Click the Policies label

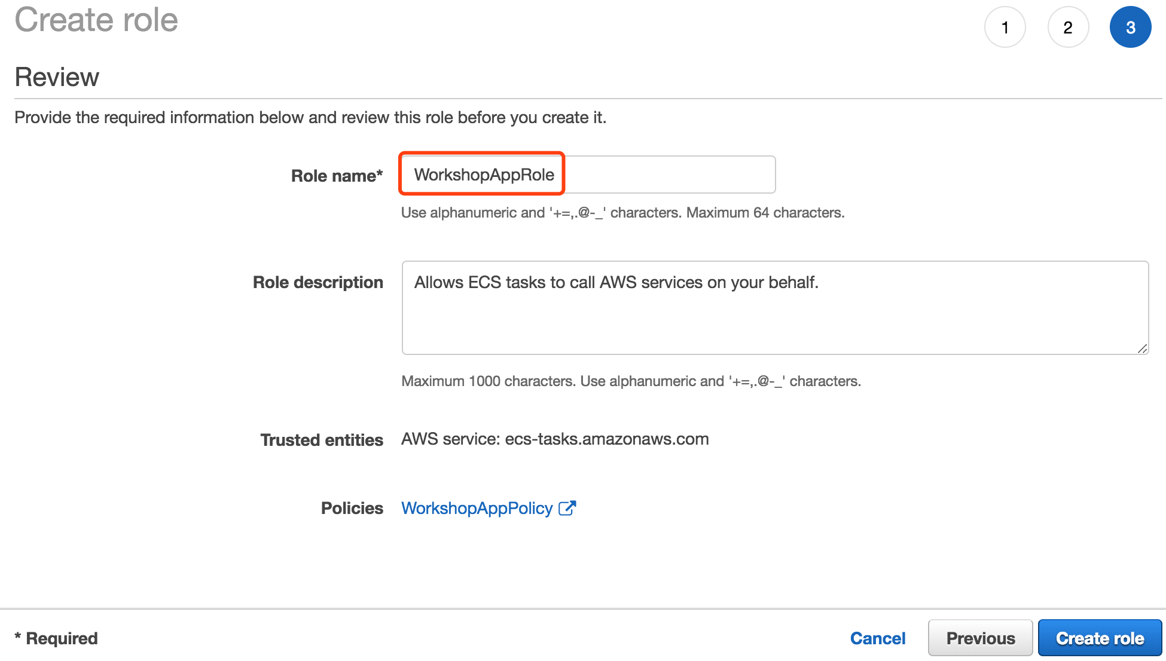coord(352,508)
